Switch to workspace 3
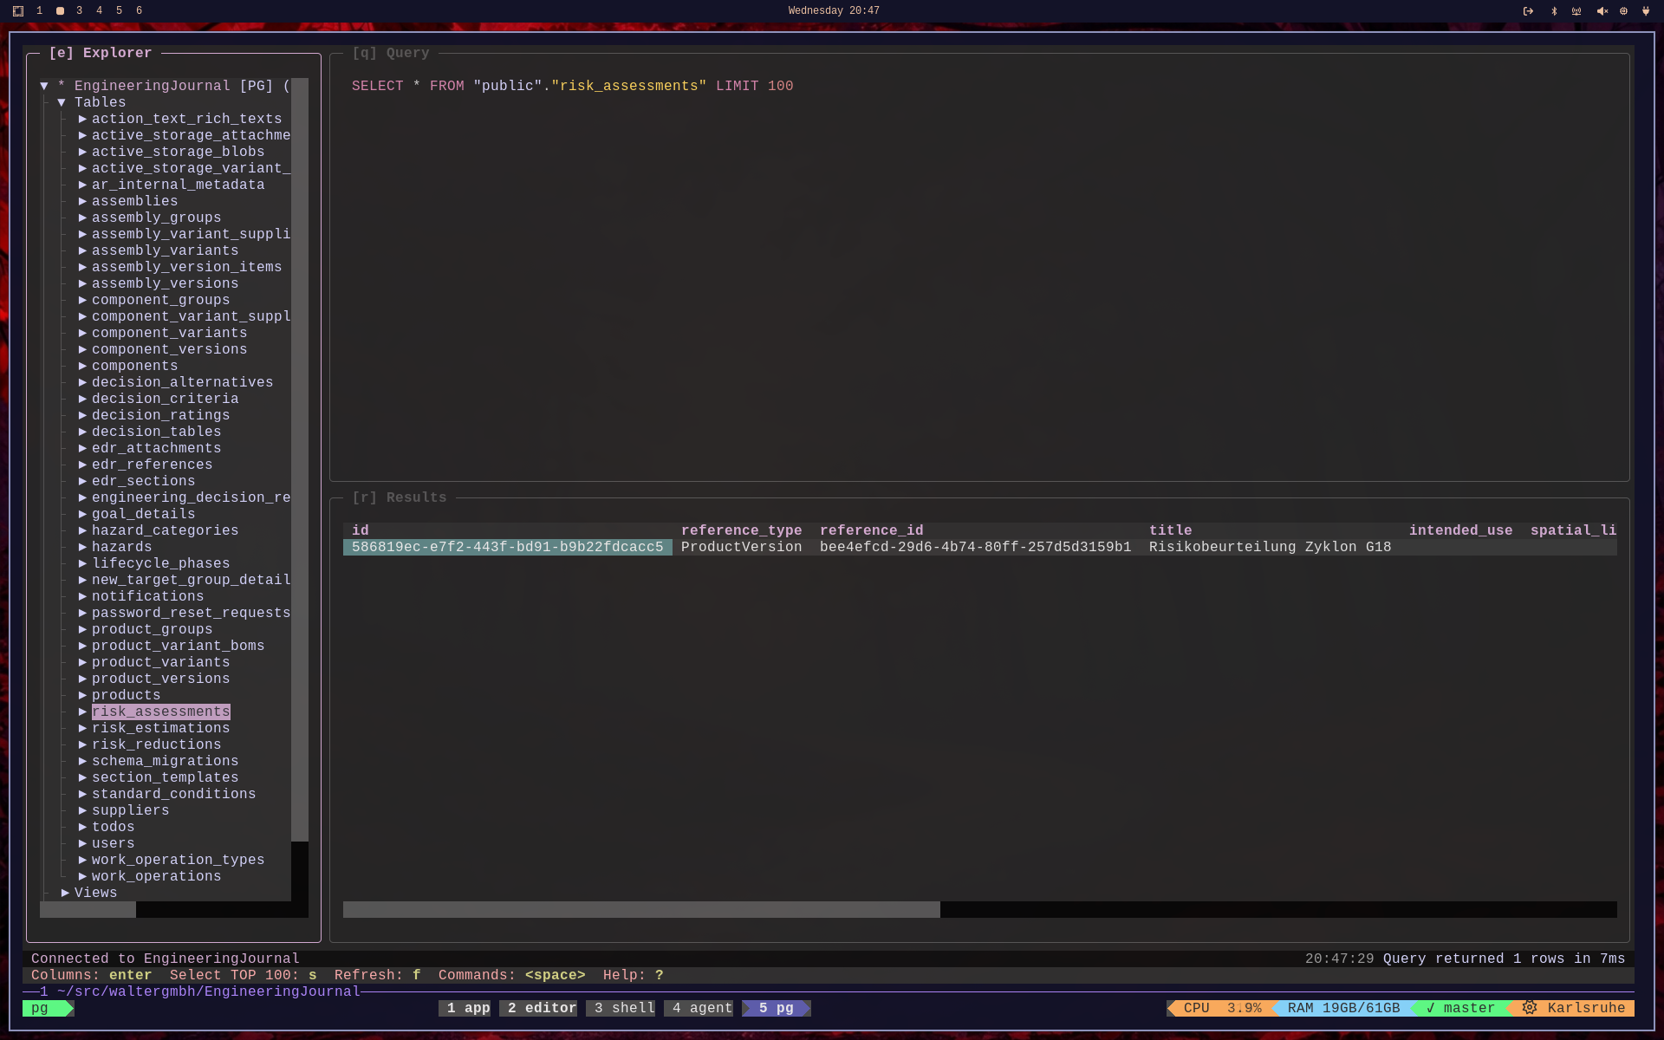This screenshot has height=1040, width=1664. 79,10
